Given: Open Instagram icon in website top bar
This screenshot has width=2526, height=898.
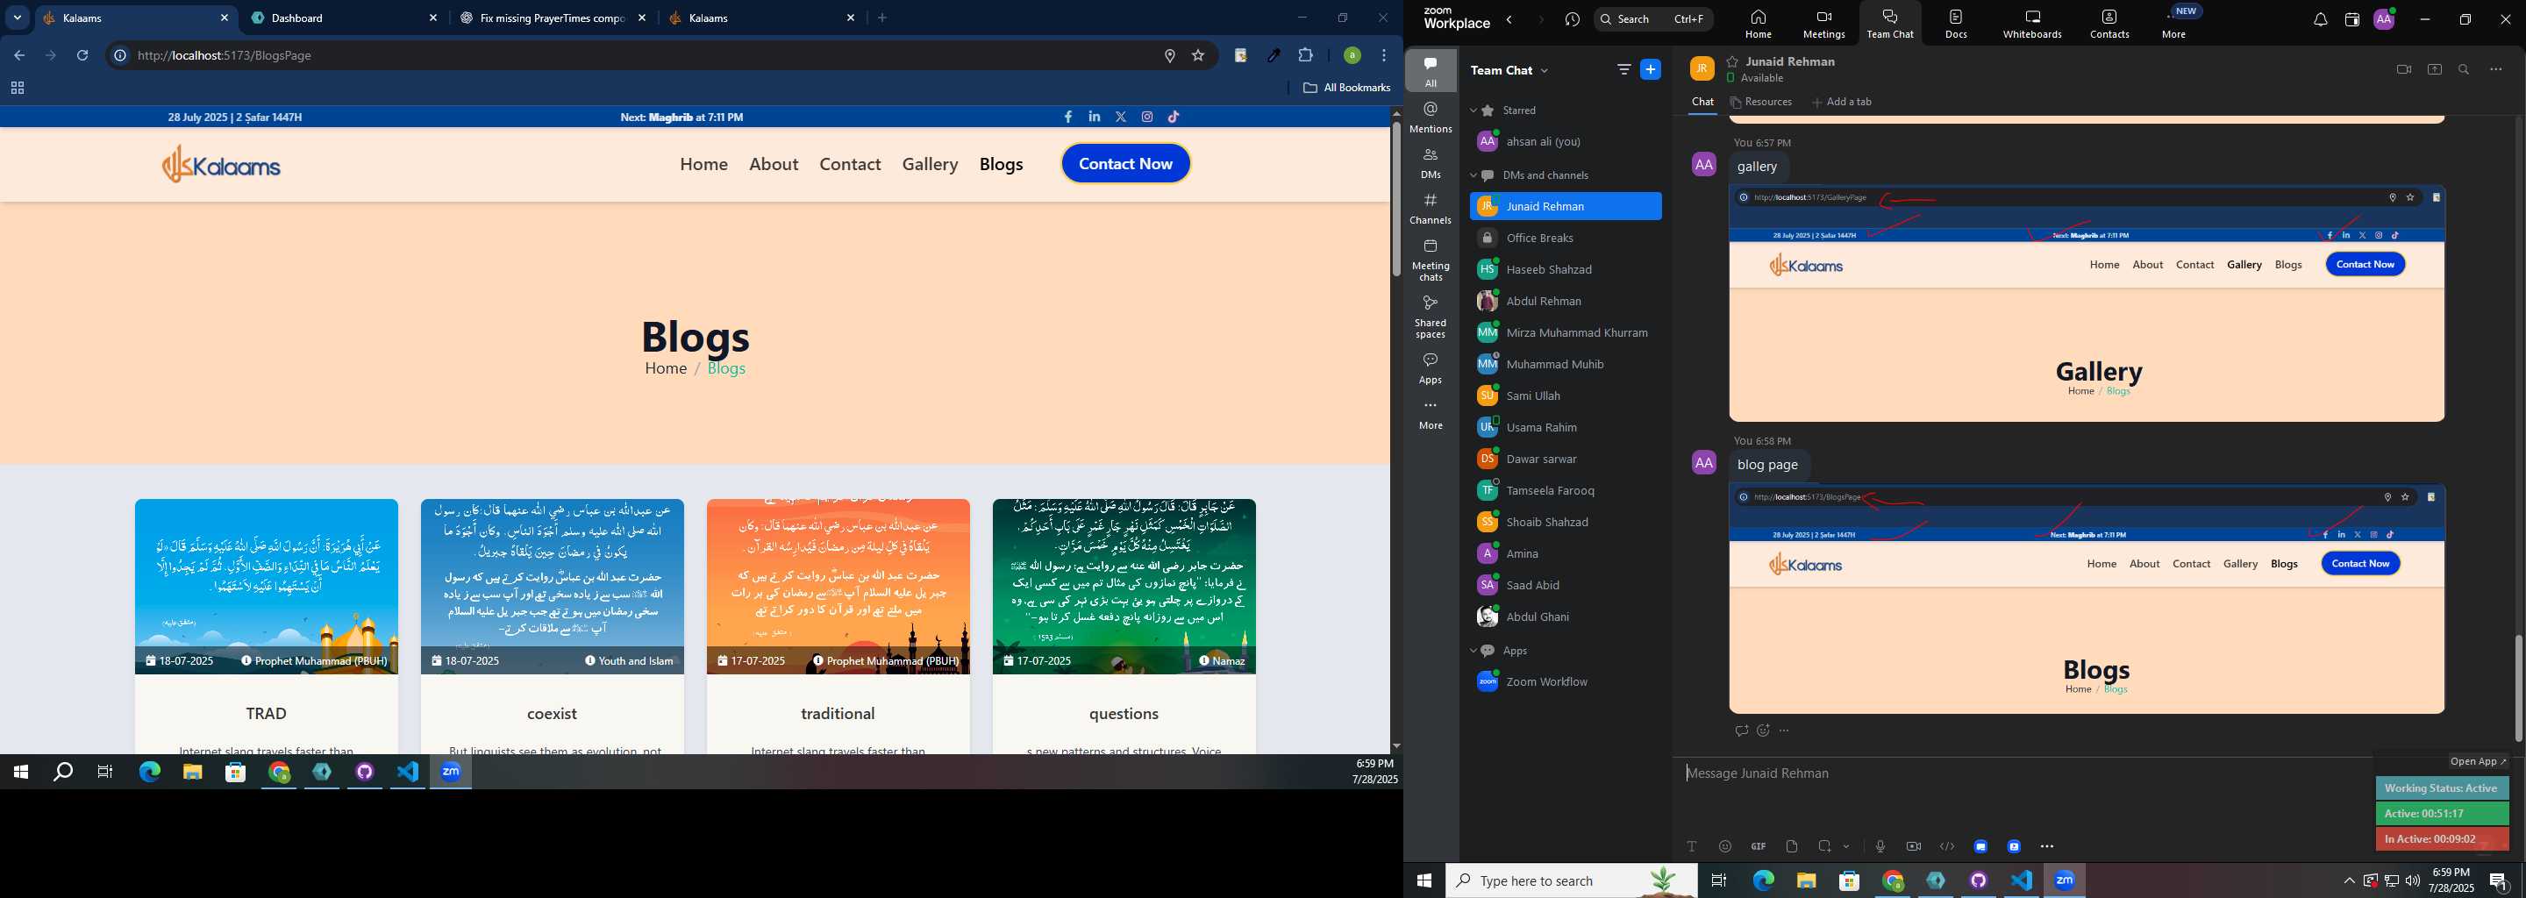Looking at the screenshot, I should 1147,117.
